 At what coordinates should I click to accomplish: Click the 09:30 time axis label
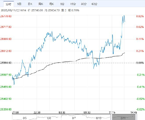coord(87,112)
